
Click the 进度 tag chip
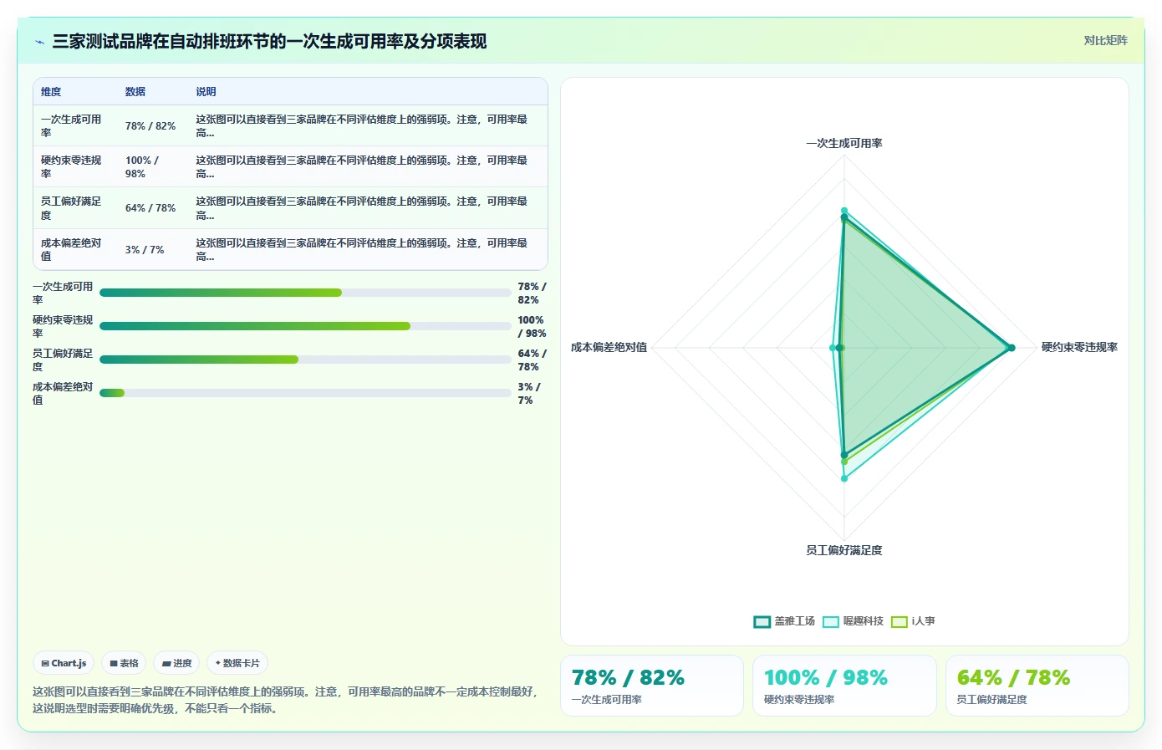point(176,663)
